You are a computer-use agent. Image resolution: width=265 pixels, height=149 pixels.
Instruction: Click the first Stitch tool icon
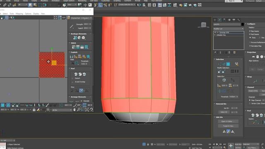[74, 47]
